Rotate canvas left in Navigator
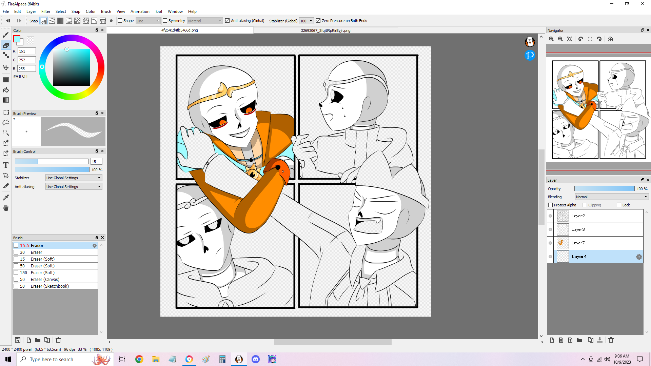651x366 pixels. point(581,39)
